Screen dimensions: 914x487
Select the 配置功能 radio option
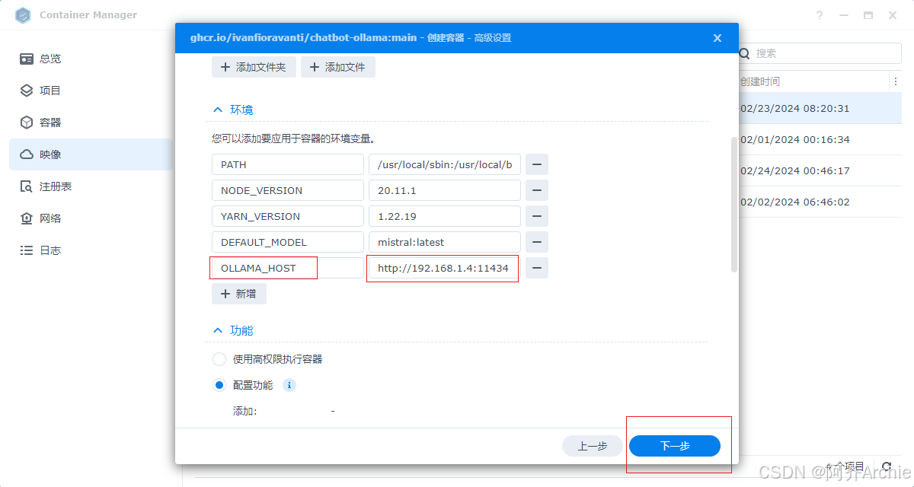point(219,384)
